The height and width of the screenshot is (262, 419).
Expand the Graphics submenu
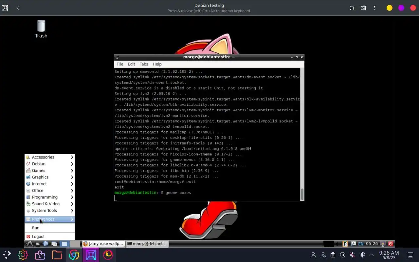tap(50, 177)
